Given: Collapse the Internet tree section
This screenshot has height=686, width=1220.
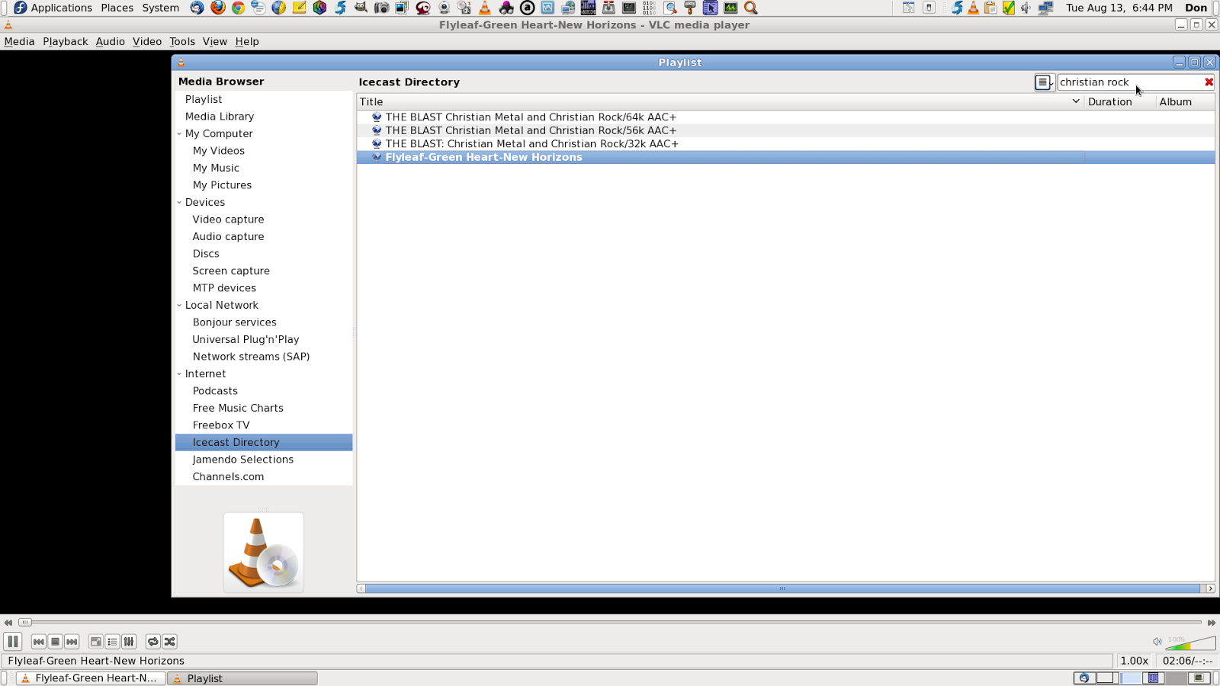Looking at the screenshot, I should [x=180, y=374].
